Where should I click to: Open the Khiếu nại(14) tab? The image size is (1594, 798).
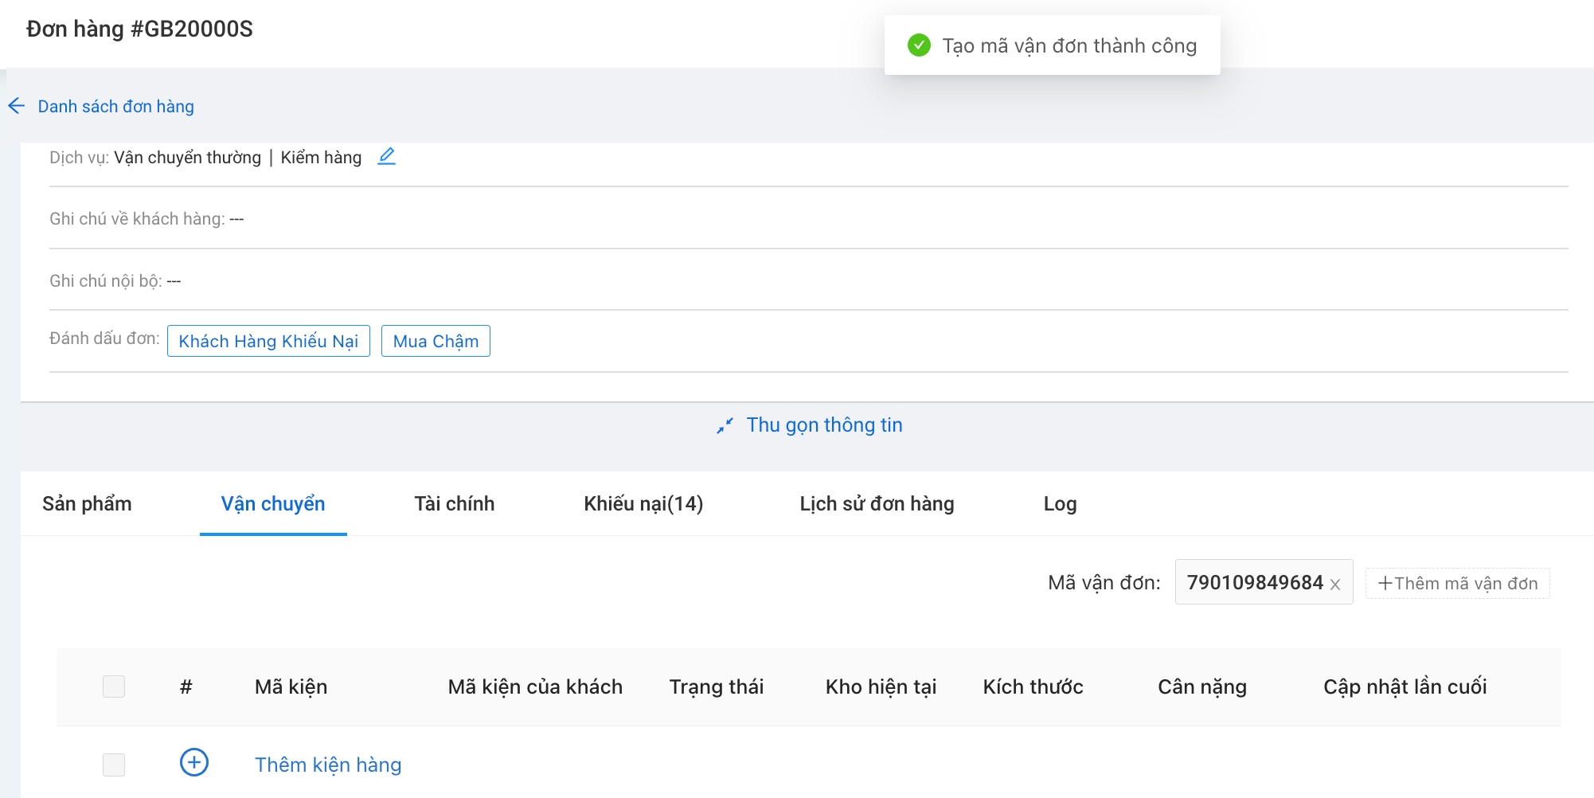643,504
